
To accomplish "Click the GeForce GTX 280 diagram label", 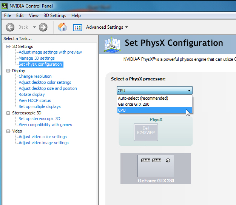I will point(156,181).
